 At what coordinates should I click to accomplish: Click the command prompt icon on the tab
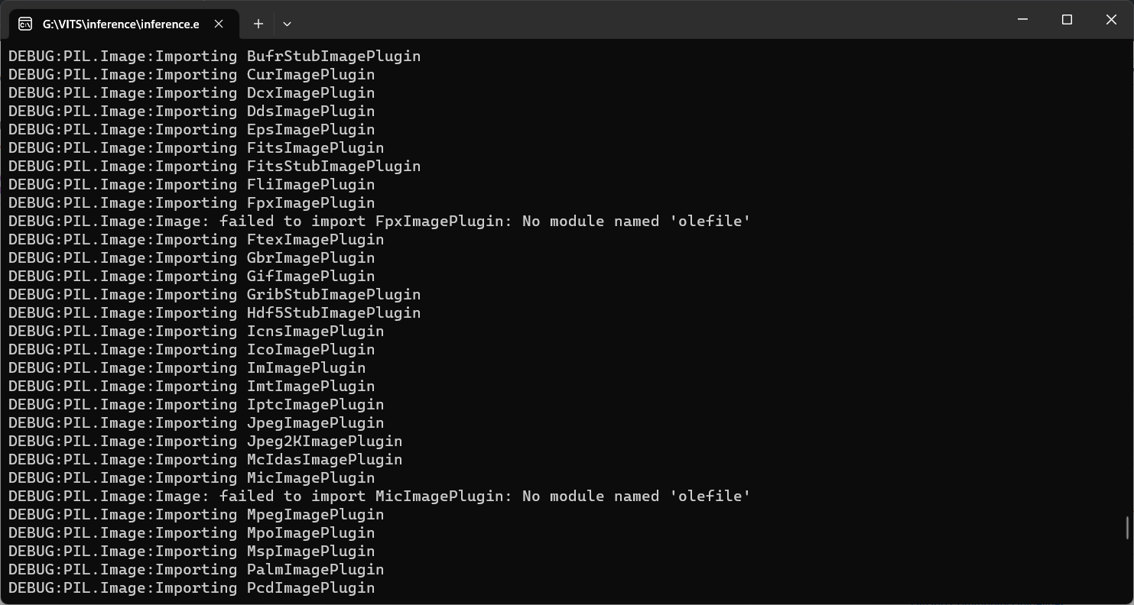tap(25, 24)
